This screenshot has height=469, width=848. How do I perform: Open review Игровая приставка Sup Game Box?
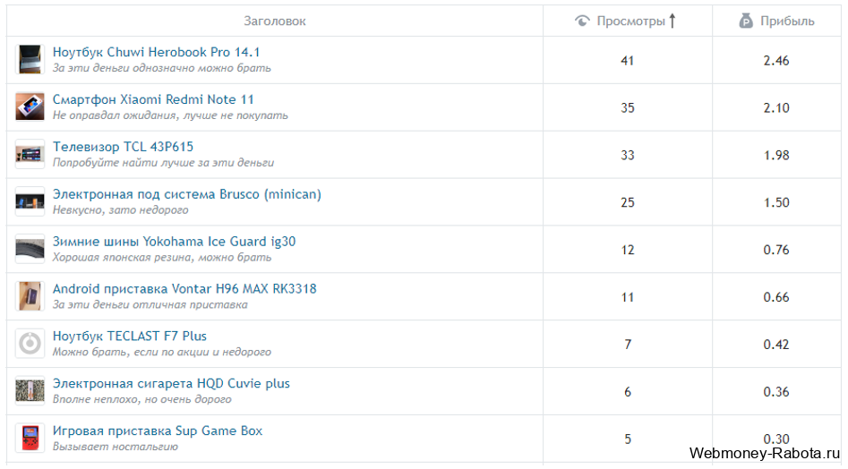tap(158, 431)
